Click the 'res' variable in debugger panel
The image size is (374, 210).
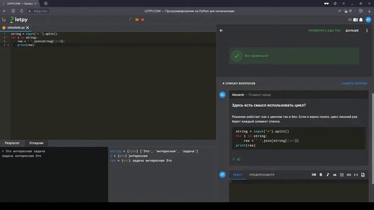pos(113,160)
